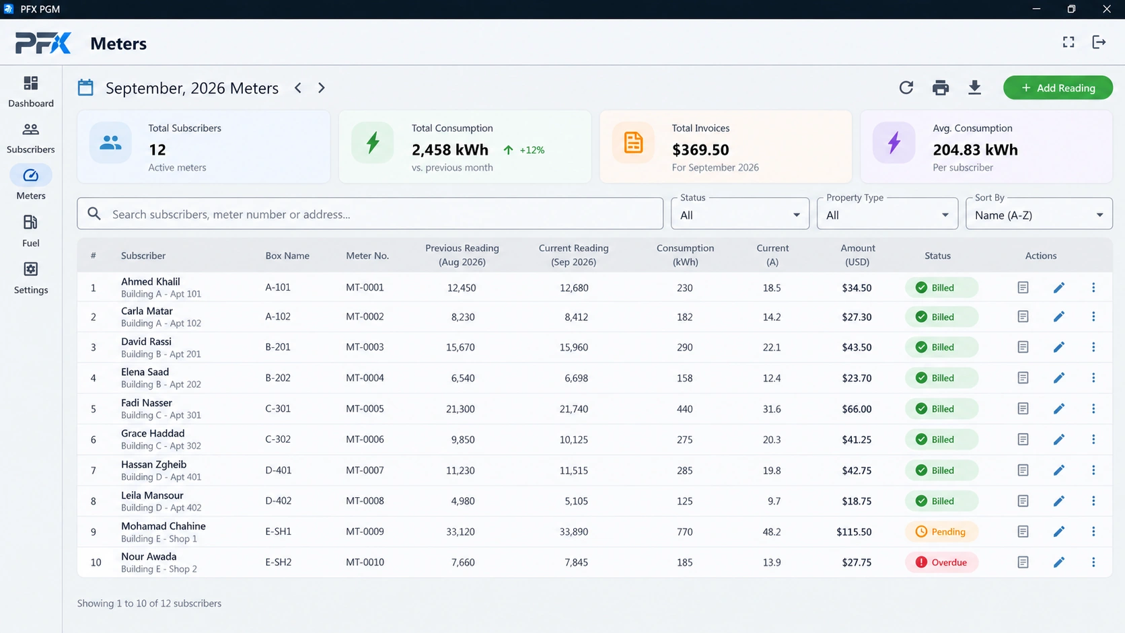View invoice for Ahmed Khalil
This screenshot has width=1125, height=633.
(1023, 287)
